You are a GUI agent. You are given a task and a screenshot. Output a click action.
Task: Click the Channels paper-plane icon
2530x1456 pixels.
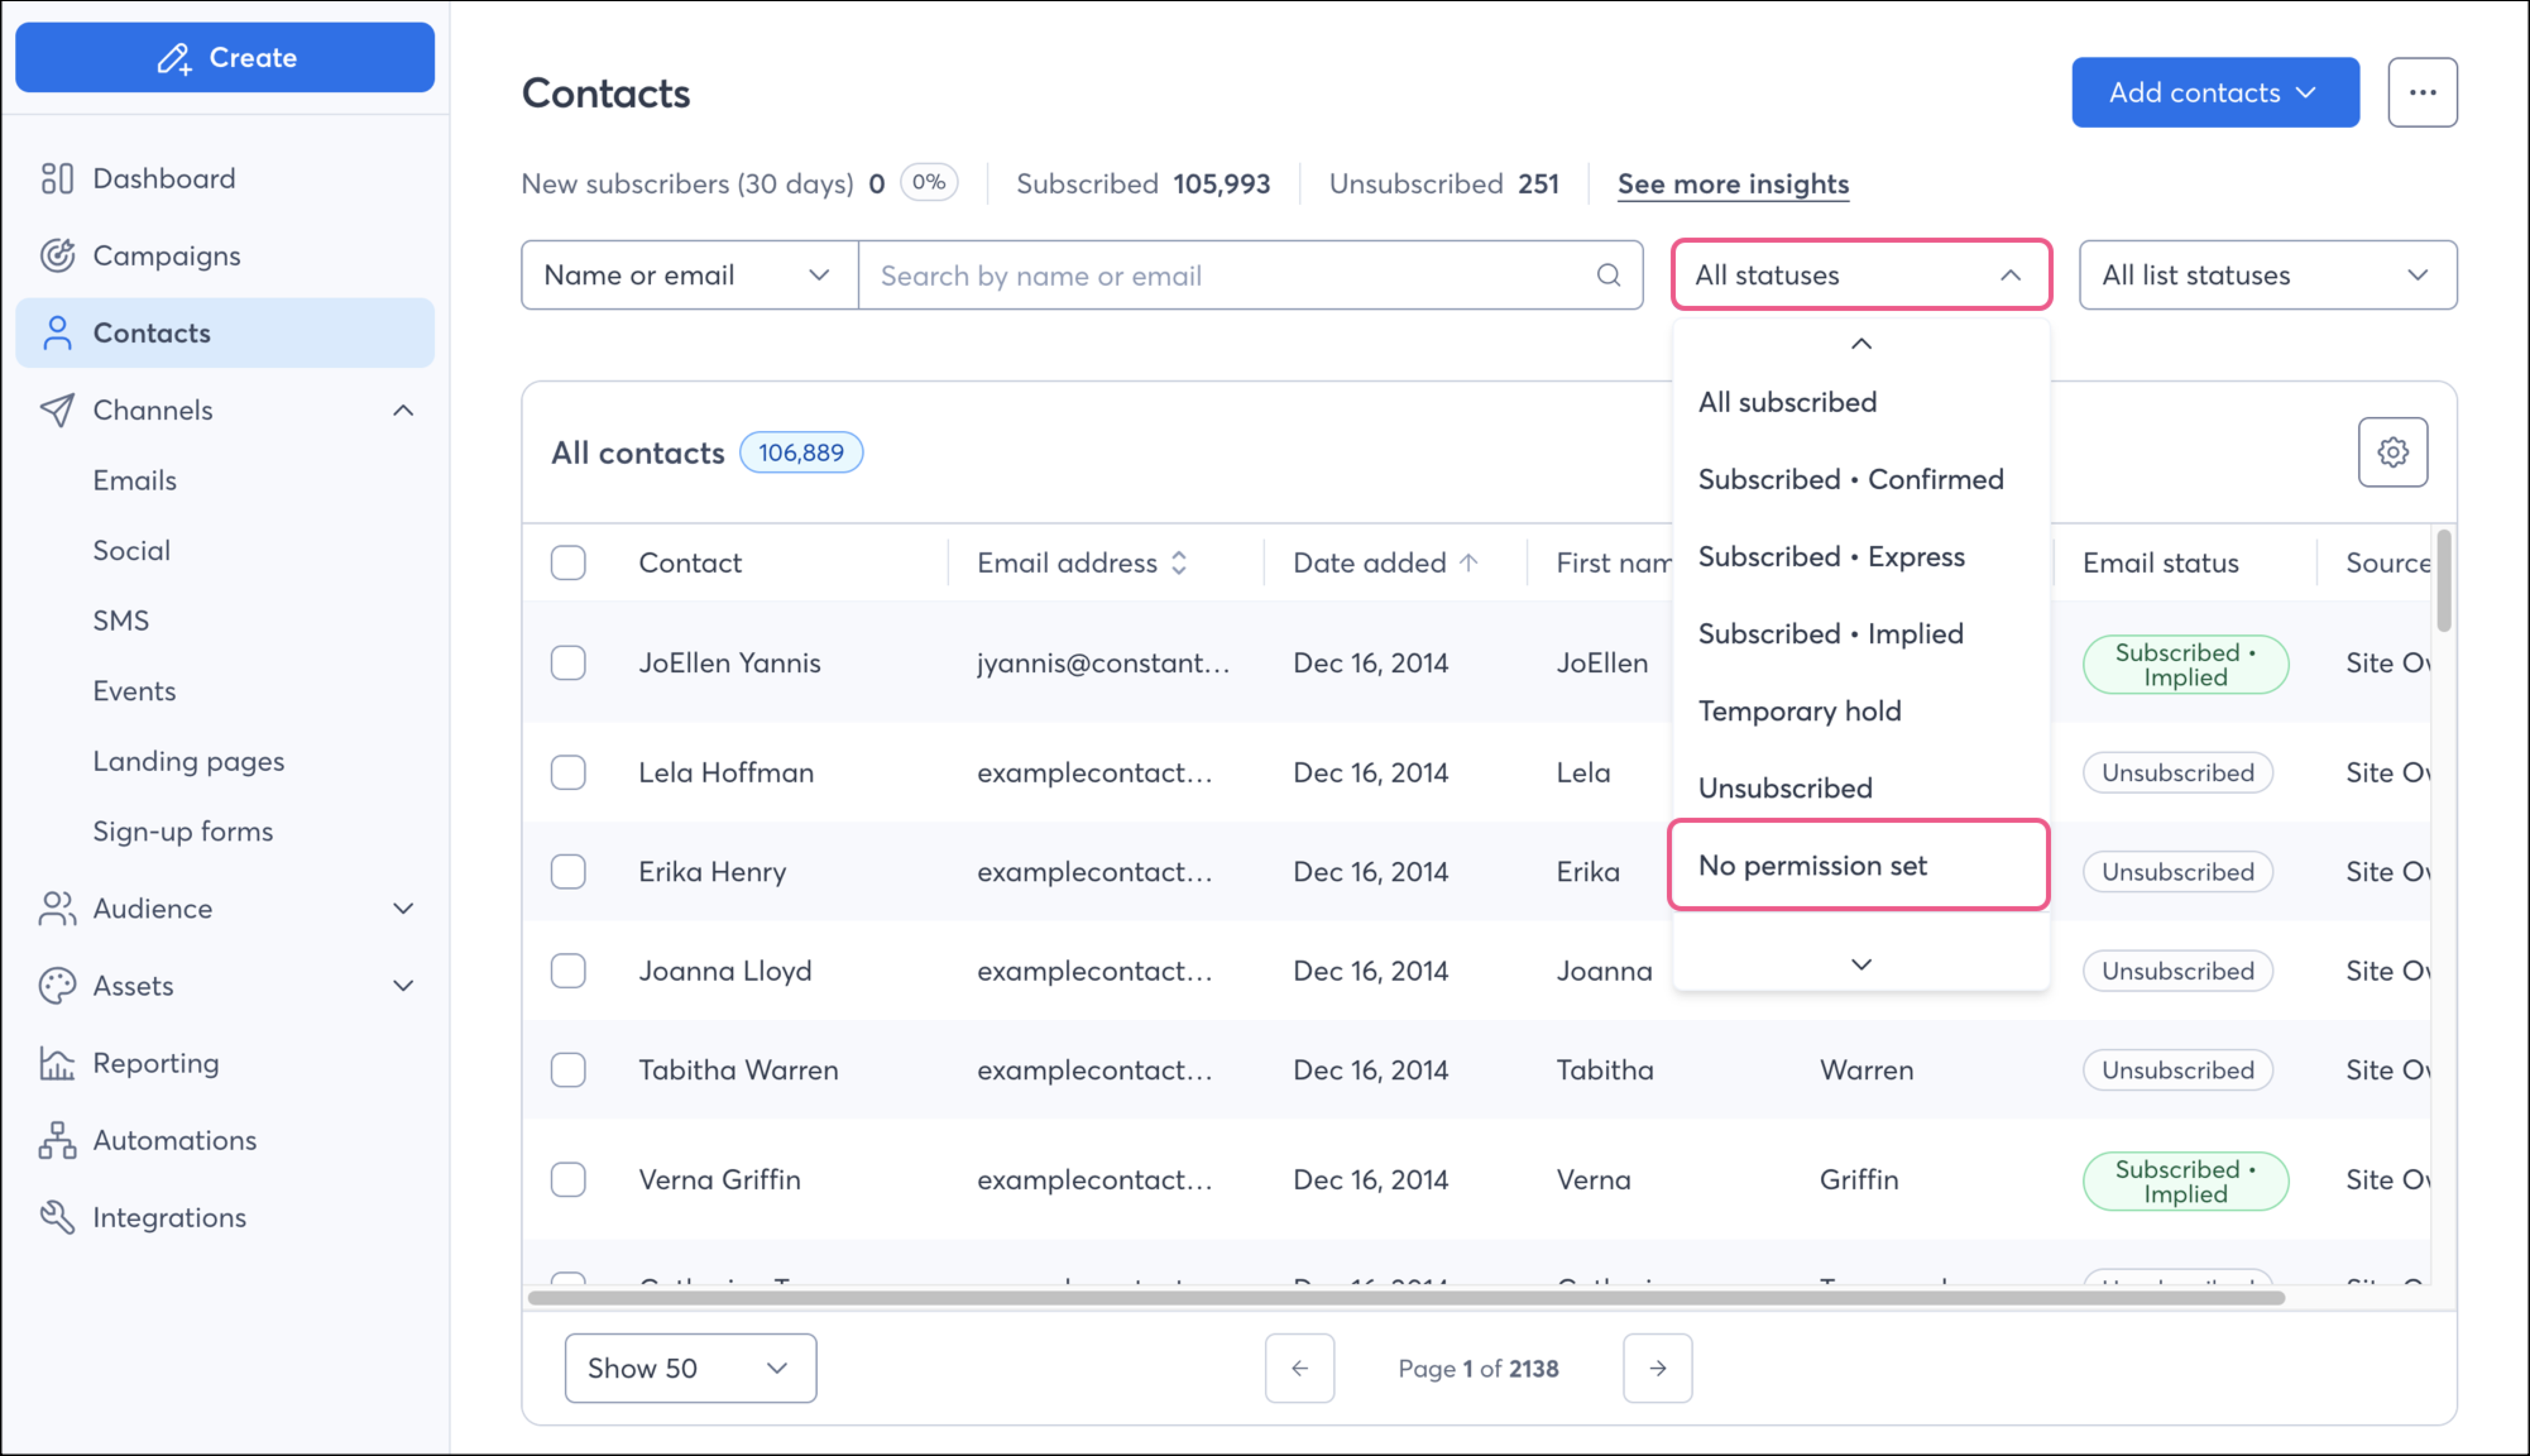point(57,410)
